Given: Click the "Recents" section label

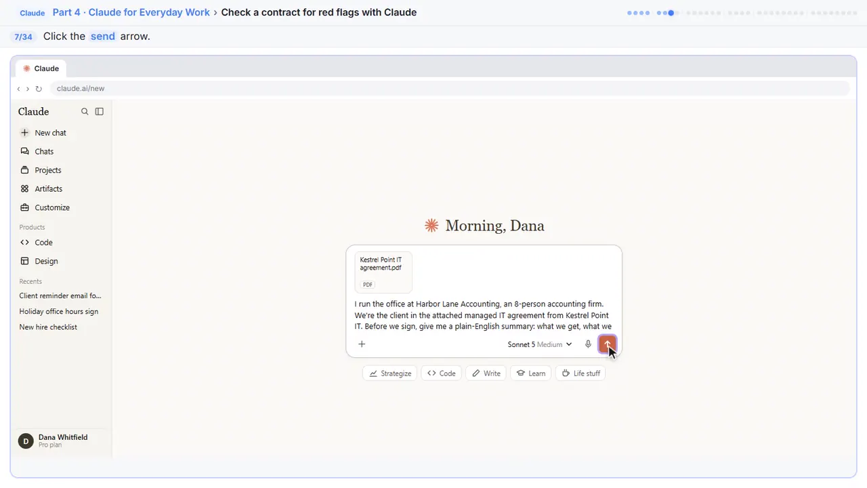Looking at the screenshot, I should tap(30, 281).
